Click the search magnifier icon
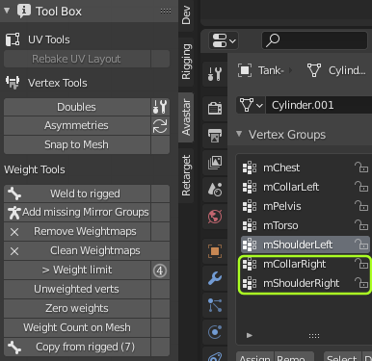372x361 pixels. [273, 40]
